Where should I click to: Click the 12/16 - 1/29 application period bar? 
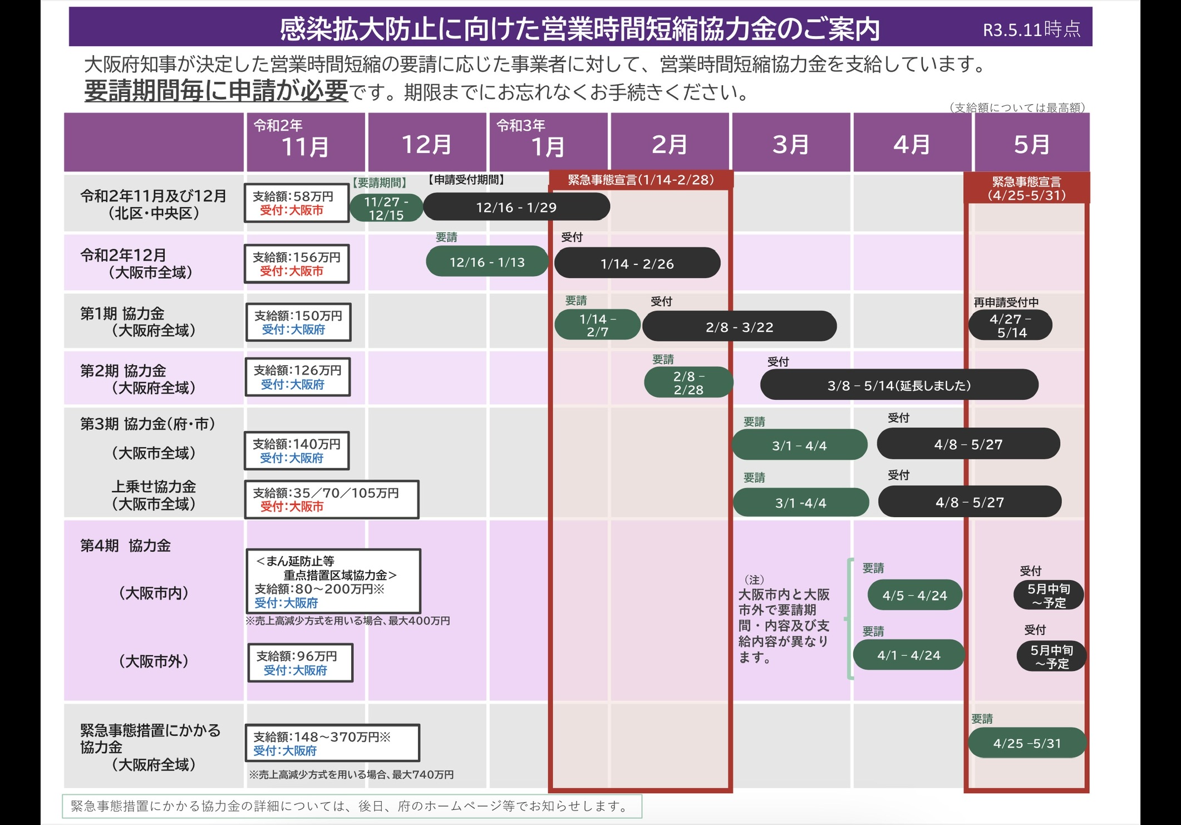[516, 207]
